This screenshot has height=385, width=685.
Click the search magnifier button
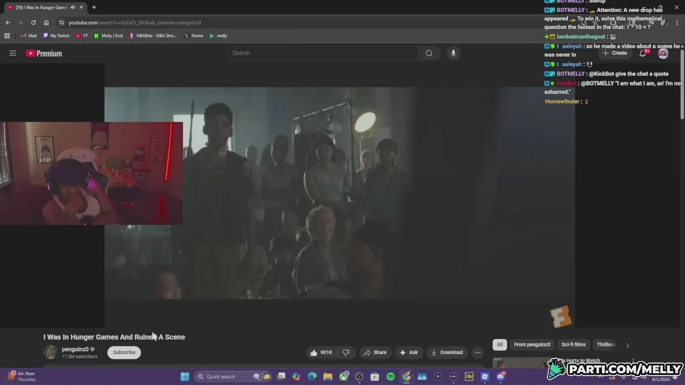click(429, 53)
